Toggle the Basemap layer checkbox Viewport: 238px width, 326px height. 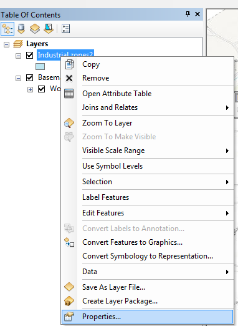coord(29,78)
